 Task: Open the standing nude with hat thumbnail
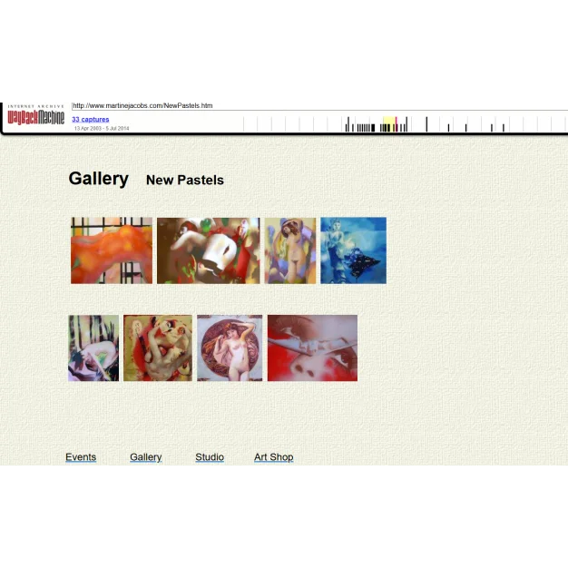point(290,250)
